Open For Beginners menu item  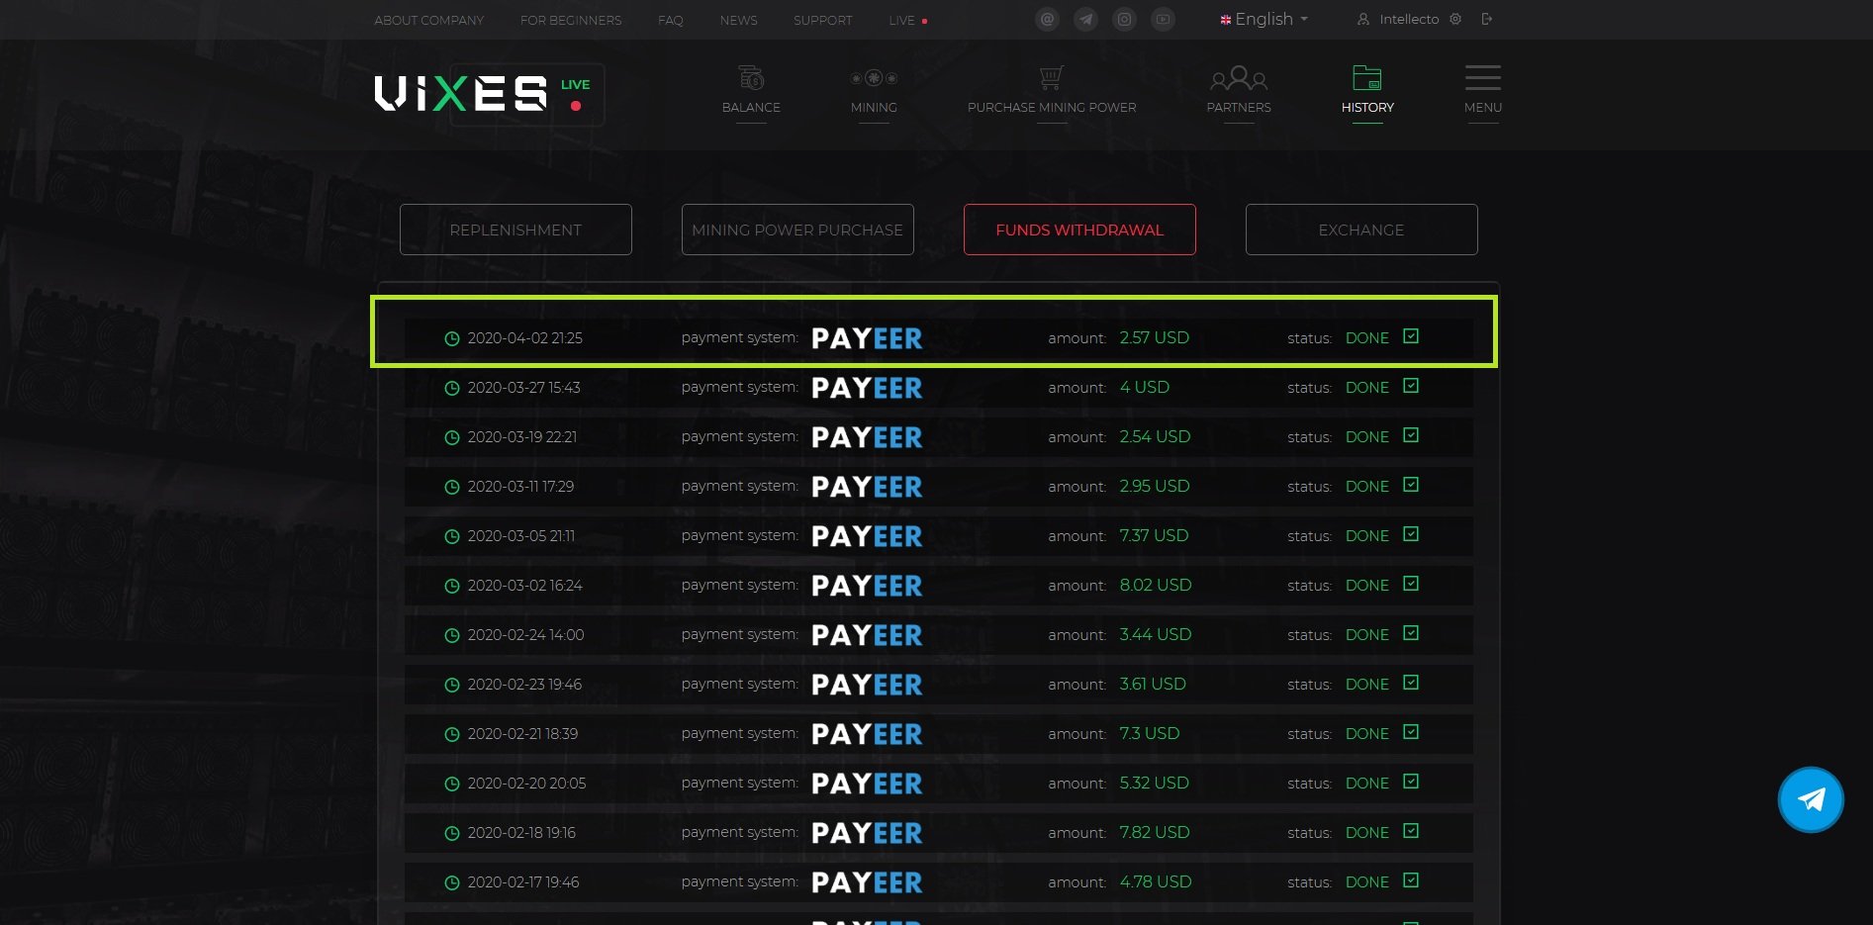pos(571,20)
